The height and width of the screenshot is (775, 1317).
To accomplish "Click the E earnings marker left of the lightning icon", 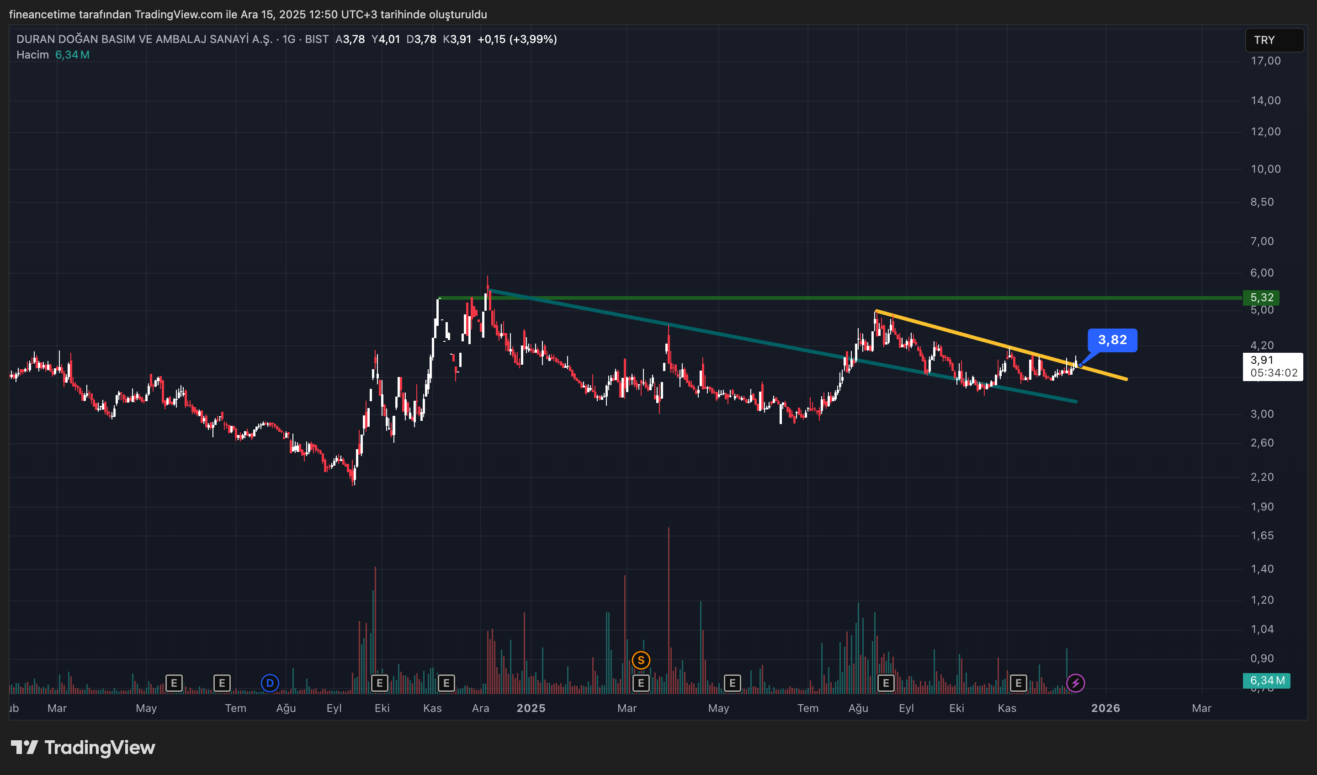I will 1018,683.
